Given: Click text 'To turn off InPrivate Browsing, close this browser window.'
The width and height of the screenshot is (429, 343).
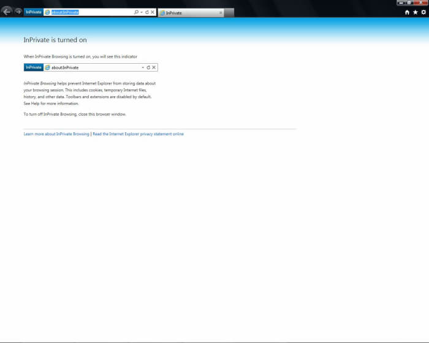Looking at the screenshot, I should pyautogui.click(x=75, y=115).
